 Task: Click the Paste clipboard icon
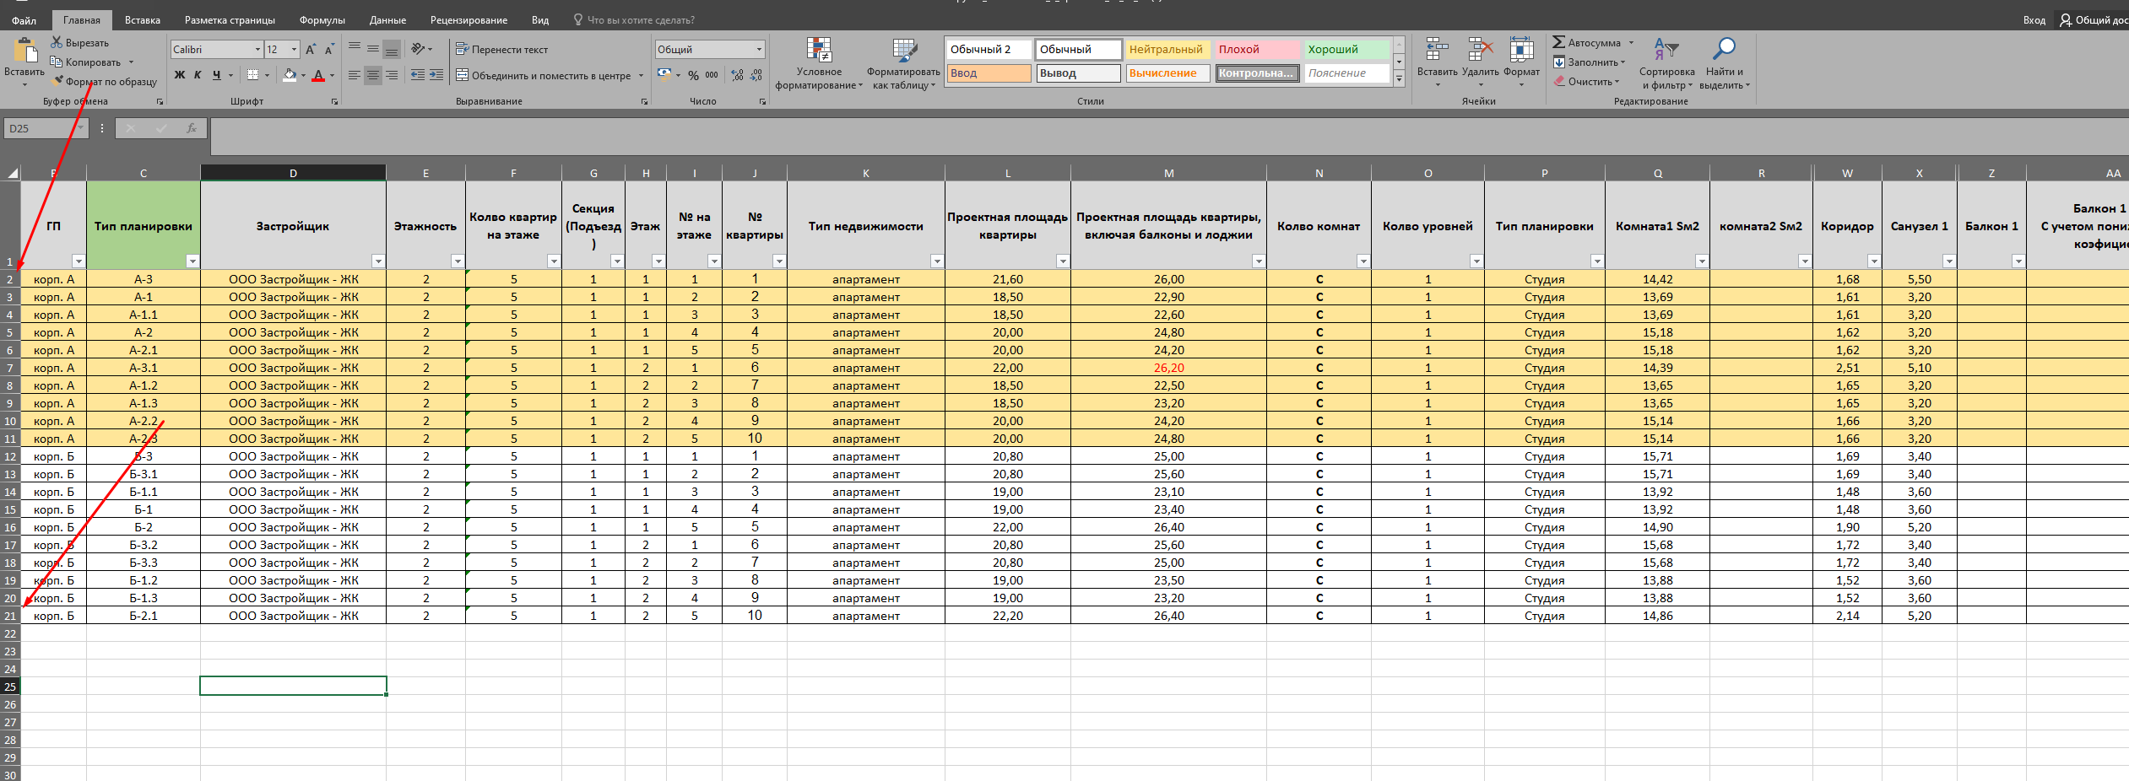24,51
